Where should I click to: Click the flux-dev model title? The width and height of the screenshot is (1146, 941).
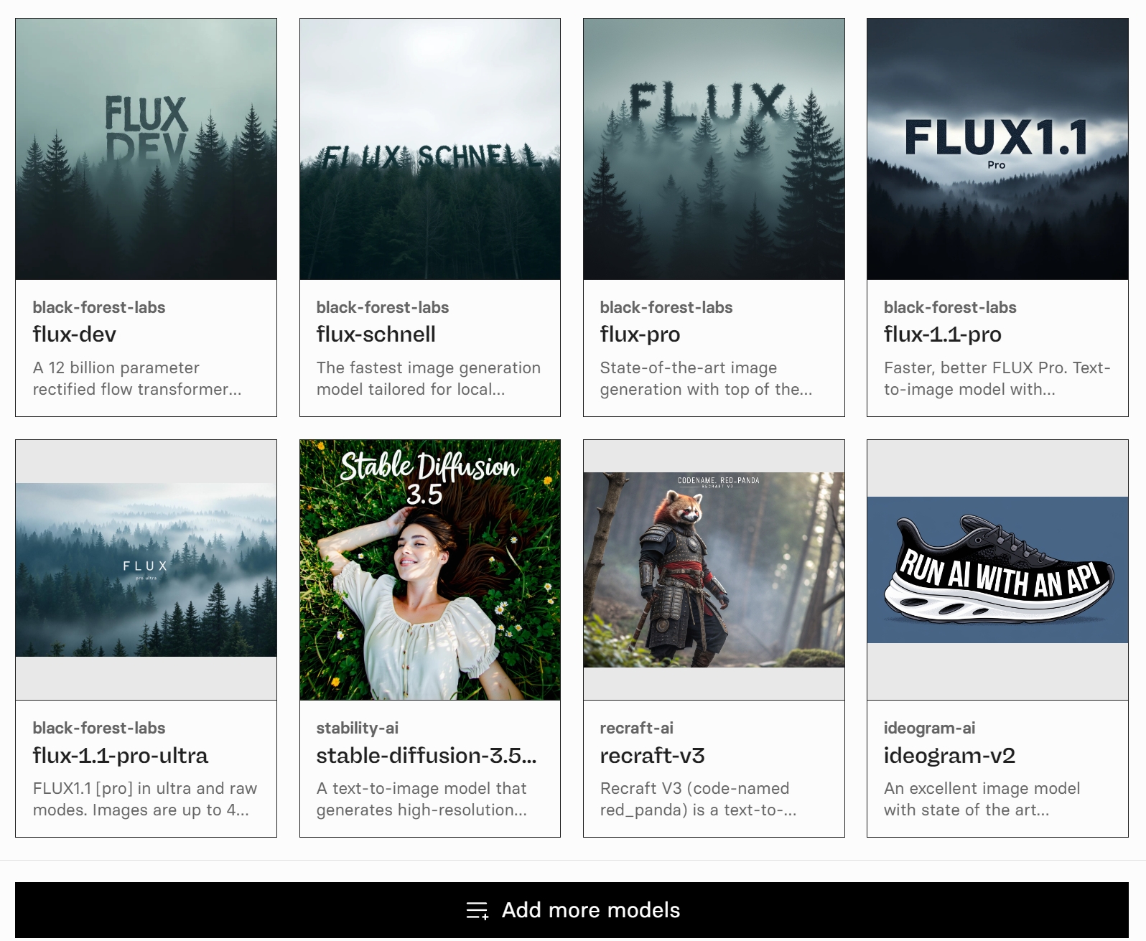tap(75, 334)
